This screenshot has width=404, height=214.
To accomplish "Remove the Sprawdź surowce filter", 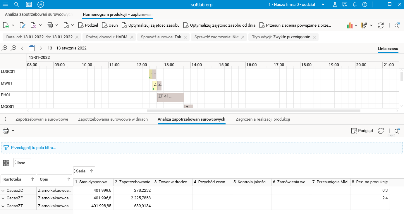I will (x=185, y=37).
